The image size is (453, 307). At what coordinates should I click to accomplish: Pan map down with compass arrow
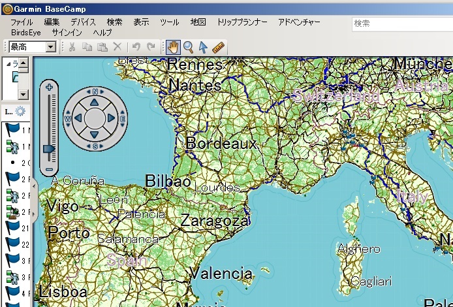95,135
